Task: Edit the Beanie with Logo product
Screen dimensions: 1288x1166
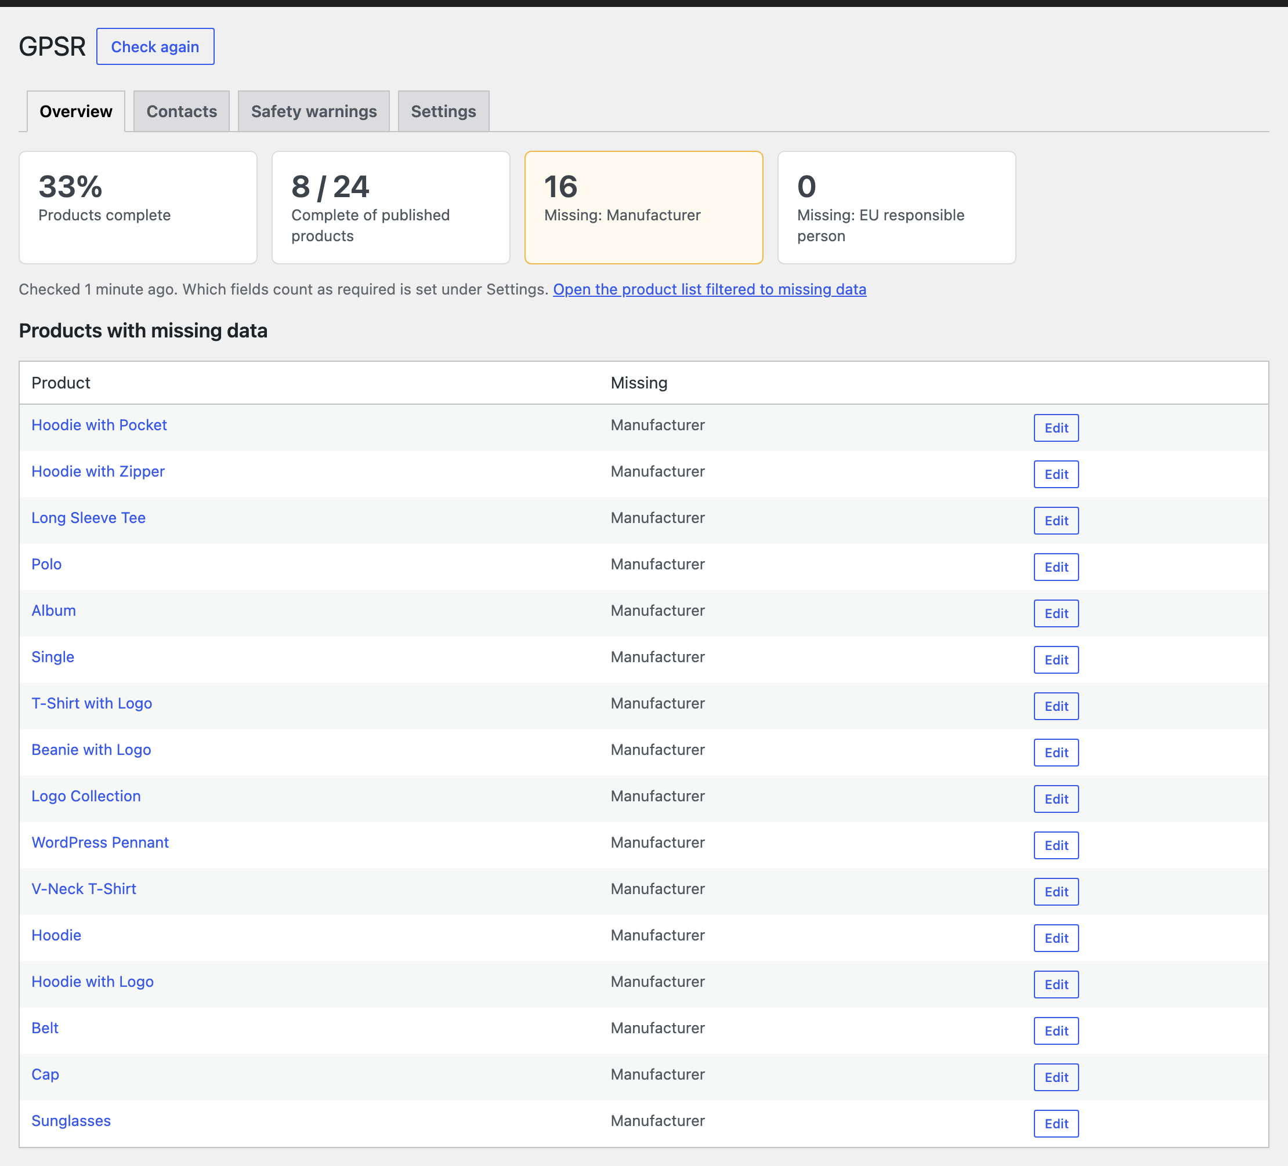Action: click(1057, 753)
